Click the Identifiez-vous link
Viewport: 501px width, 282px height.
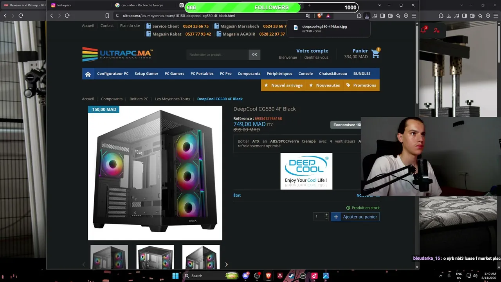[x=316, y=58]
